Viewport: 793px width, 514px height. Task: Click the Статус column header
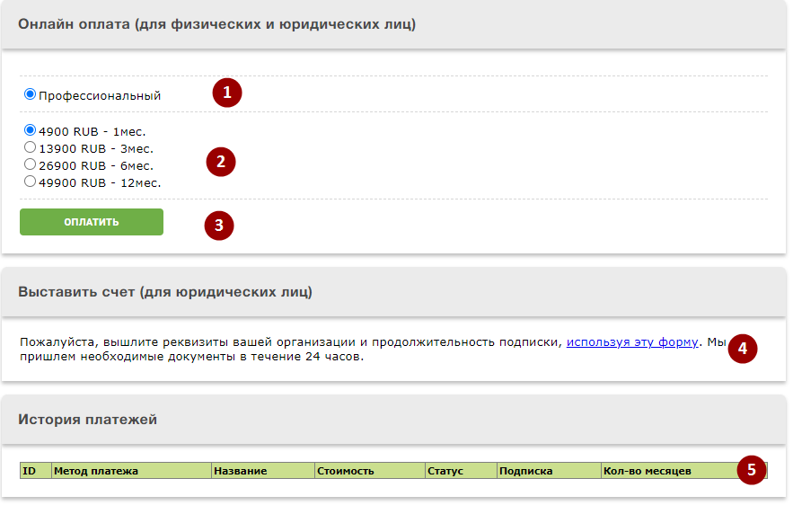click(445, 471)
